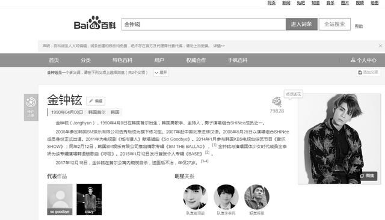This screenshot has width=385, height=220.
Task: Open the 地图 top link
Action: [374, 2]
